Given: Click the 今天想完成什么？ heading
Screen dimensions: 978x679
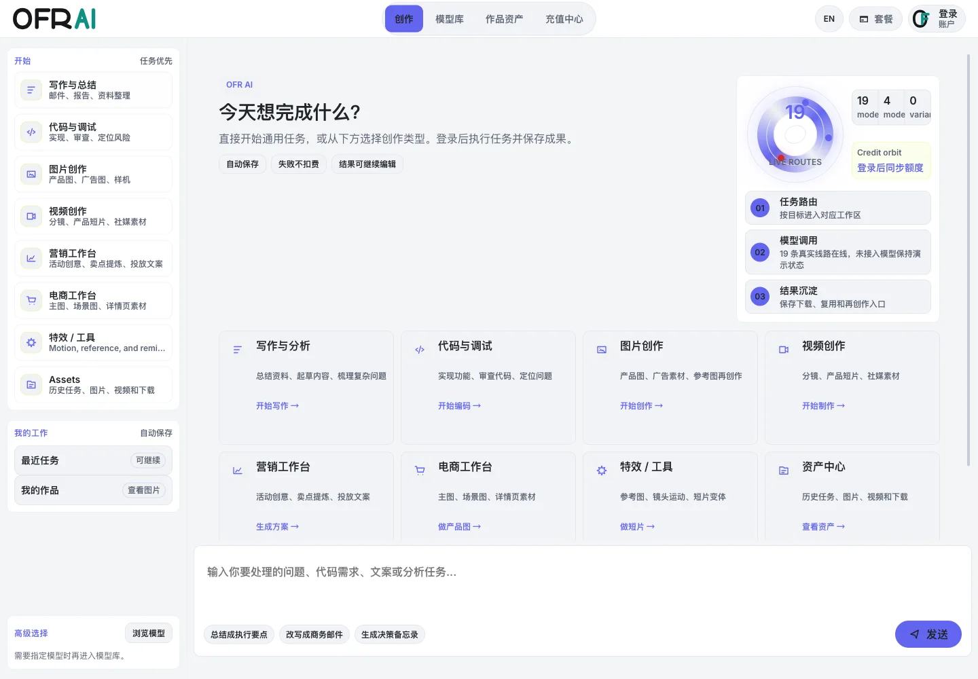Looking at the screenshot, I should 290,112.
